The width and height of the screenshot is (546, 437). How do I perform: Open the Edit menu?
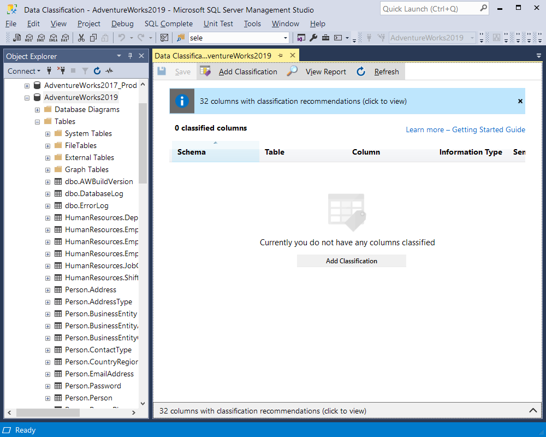(x=33, y=23)
